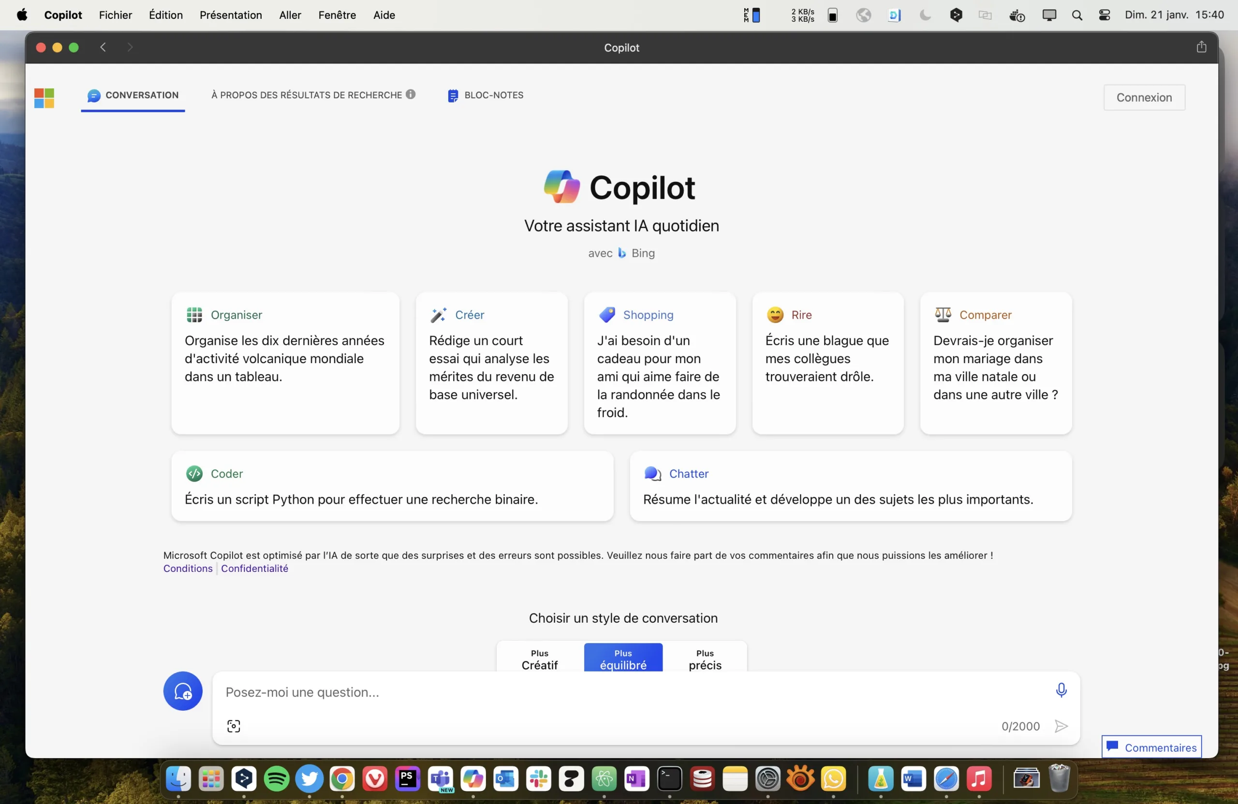The height and width of the screenshot is (804, 1238).
Task: Click the Copilot icon in the Dock
Action: [473, 778]
